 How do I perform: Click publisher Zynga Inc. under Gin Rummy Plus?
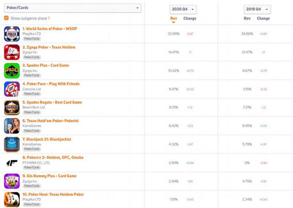(x=30, y=181)
